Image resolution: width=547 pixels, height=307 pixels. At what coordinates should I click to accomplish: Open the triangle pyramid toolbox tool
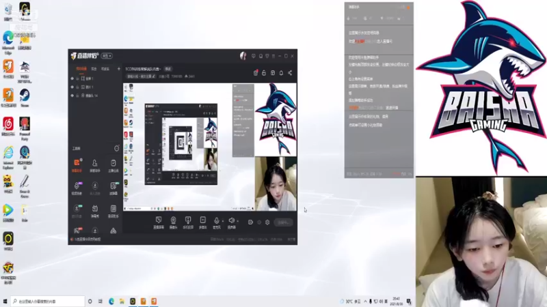pyautogui.click(x=113, y=231)
